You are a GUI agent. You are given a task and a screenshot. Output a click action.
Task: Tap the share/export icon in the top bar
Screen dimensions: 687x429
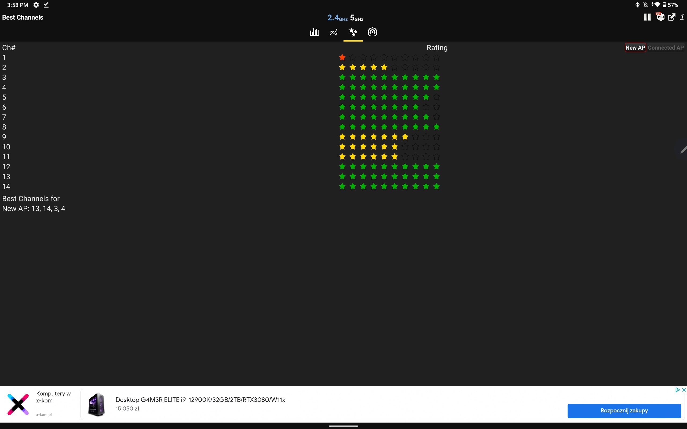(x=672, y=17)
